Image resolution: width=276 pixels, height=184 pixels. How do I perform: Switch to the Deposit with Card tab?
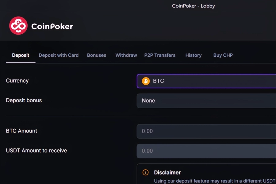59,55
